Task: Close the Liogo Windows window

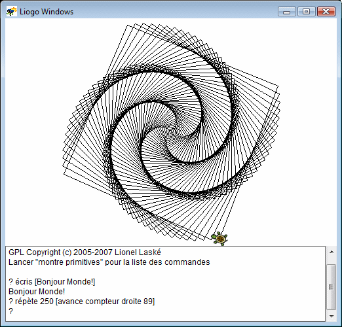Action: (x=326, y=12)
